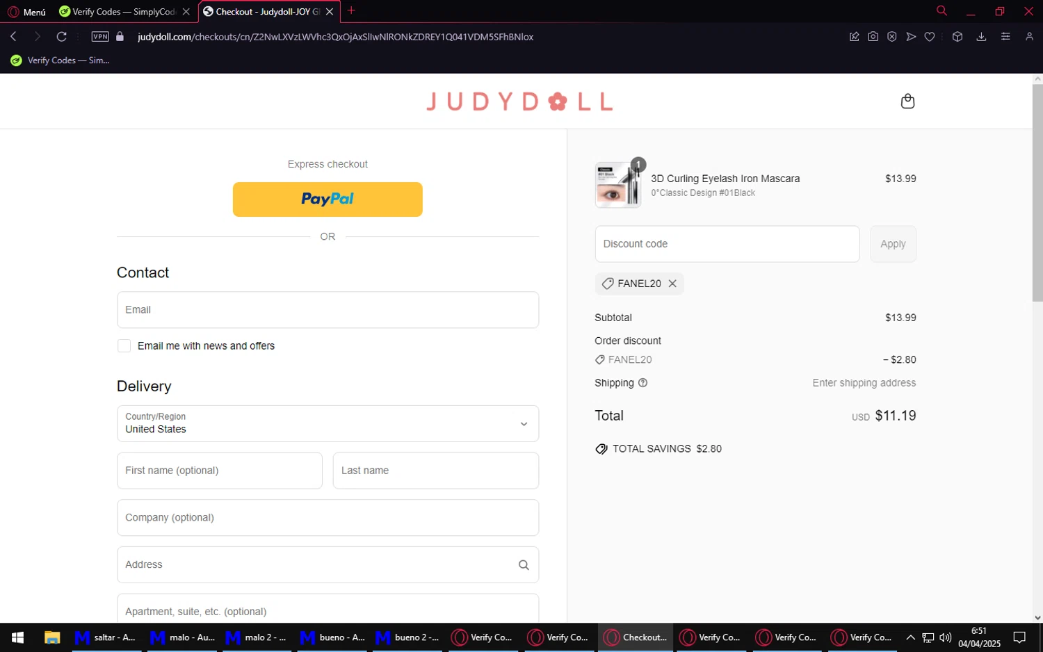
Task: Open the 'malo - Au...' taskbar window
Action: [x=184, y=637]
